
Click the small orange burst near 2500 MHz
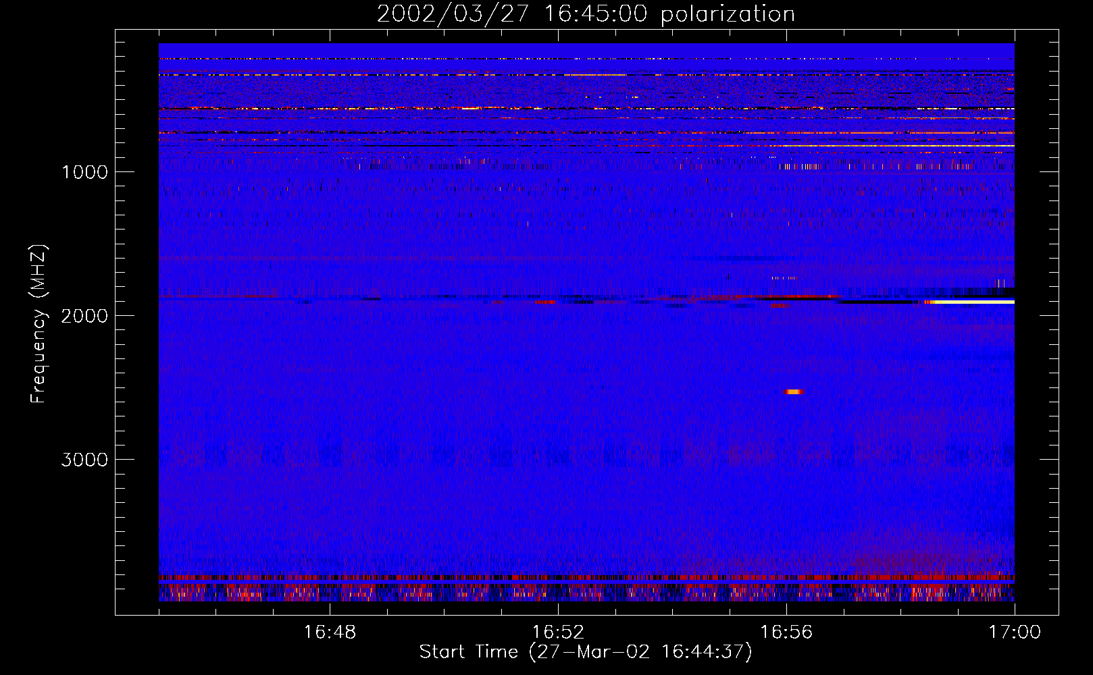coord(794,391)
